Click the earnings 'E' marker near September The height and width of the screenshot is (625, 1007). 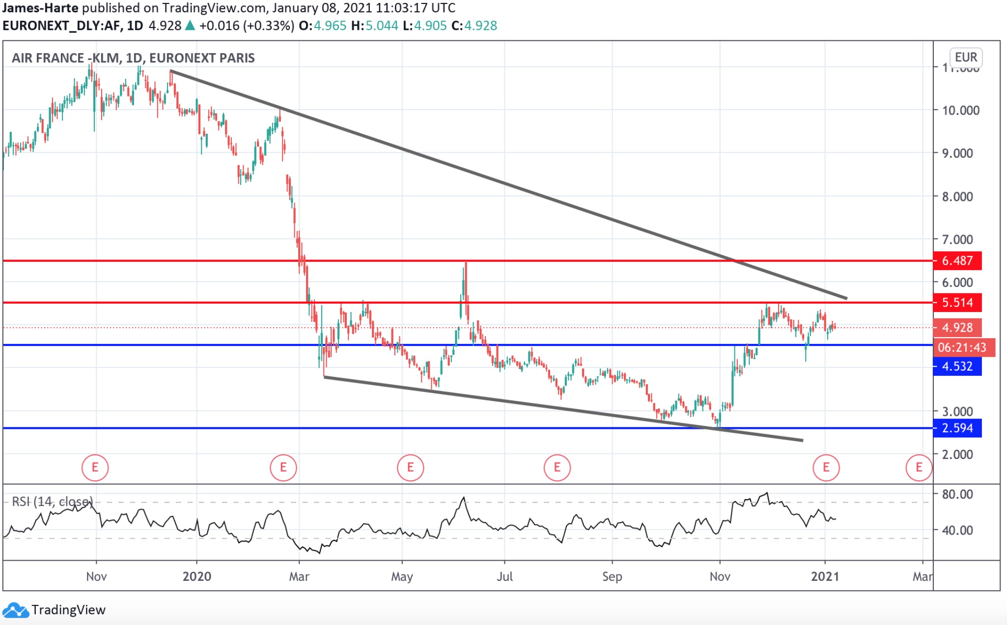coord(557,468)
